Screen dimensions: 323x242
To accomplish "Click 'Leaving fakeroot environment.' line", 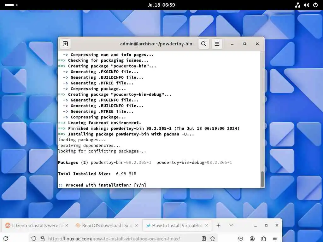I will (100, 123).
